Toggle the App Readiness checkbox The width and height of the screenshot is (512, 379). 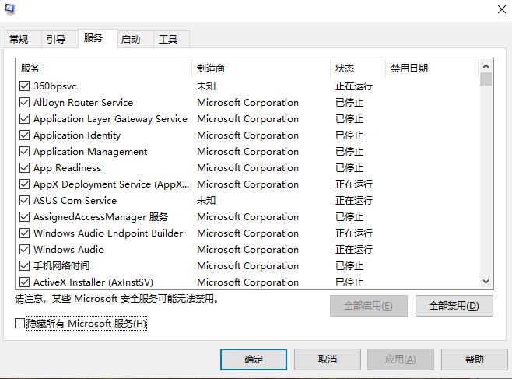24,168
